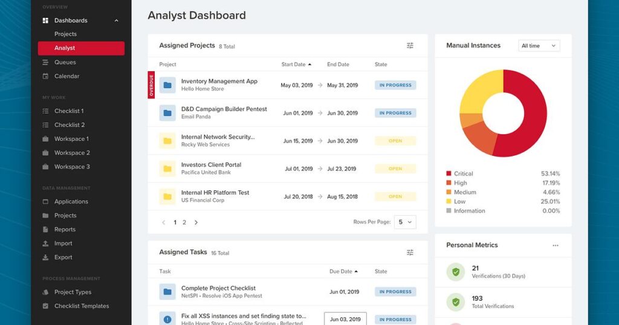Open the Calendar page
Viewport: 619px width, 325px height.
coord(66,76)
